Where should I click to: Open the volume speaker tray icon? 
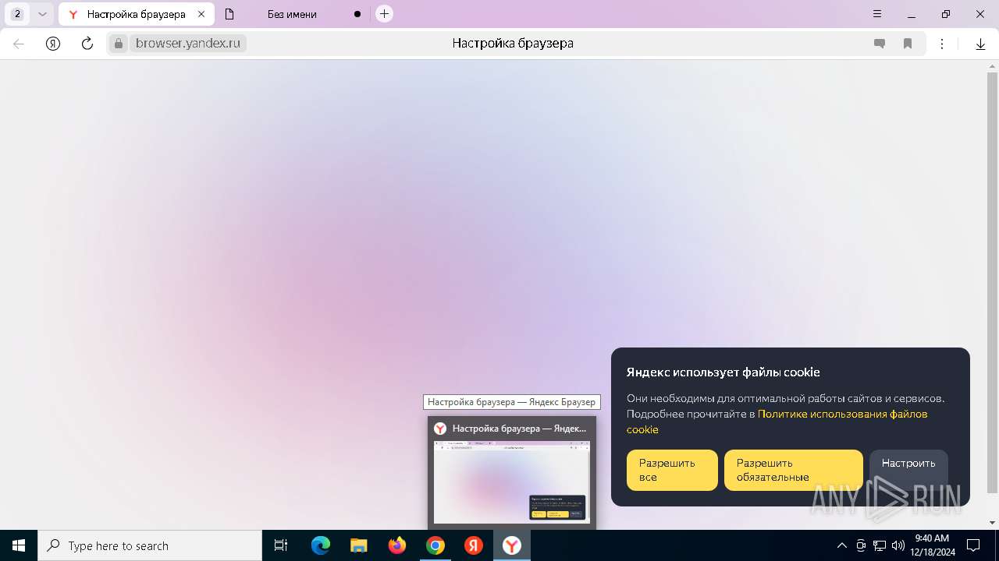(898, 545)
